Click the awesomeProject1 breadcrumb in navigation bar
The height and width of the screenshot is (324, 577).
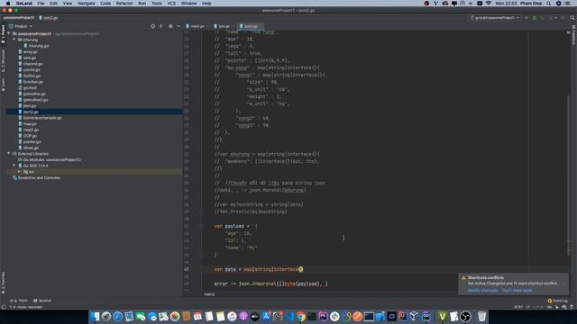(19, 18)
